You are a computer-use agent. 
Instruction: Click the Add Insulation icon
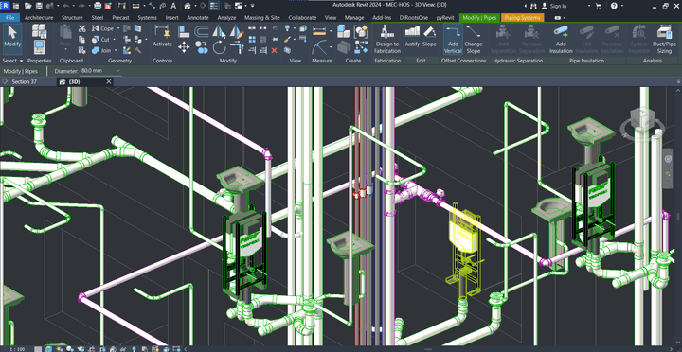click(561, 39)
